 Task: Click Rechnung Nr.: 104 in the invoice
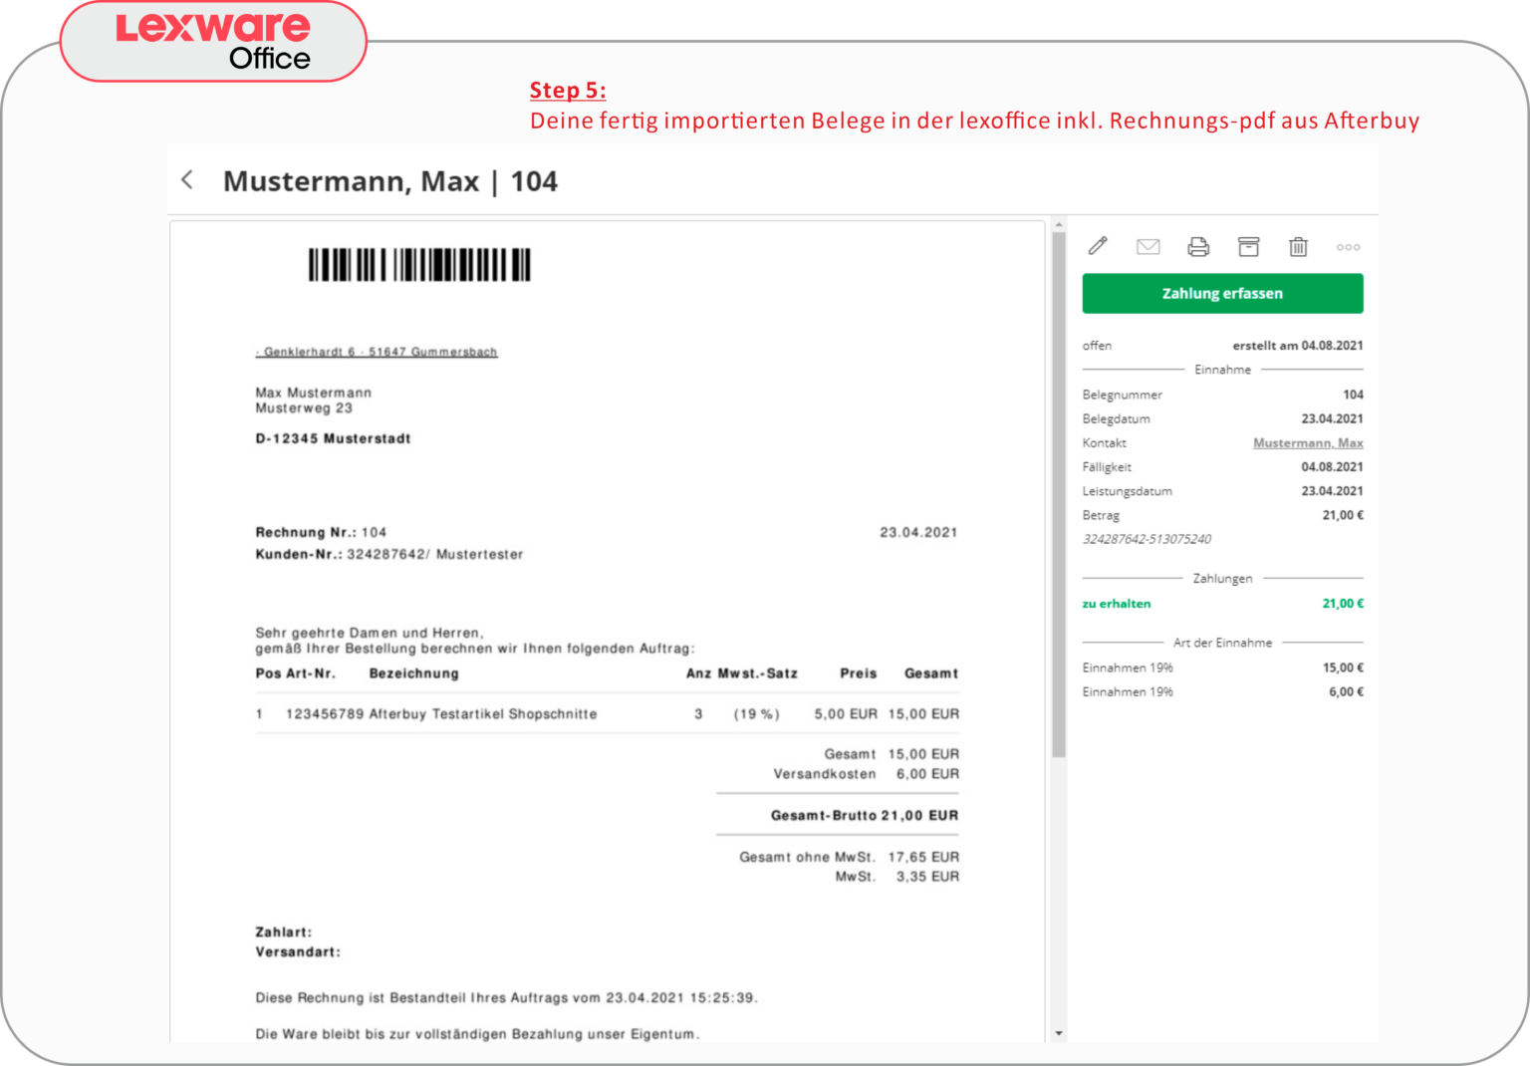click(321, 533)
